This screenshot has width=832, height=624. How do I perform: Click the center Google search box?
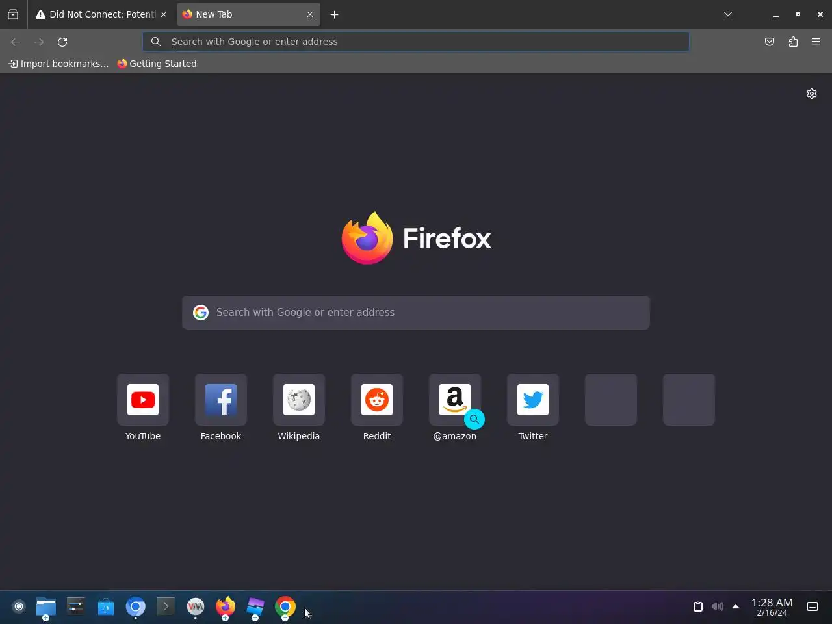416,313
